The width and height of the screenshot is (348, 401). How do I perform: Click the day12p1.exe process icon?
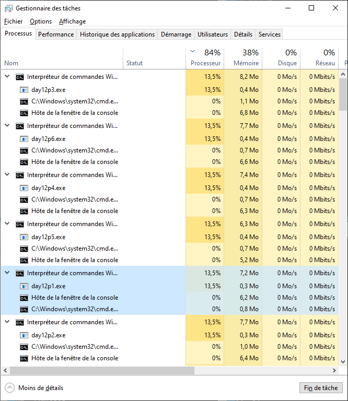point(24,286)
